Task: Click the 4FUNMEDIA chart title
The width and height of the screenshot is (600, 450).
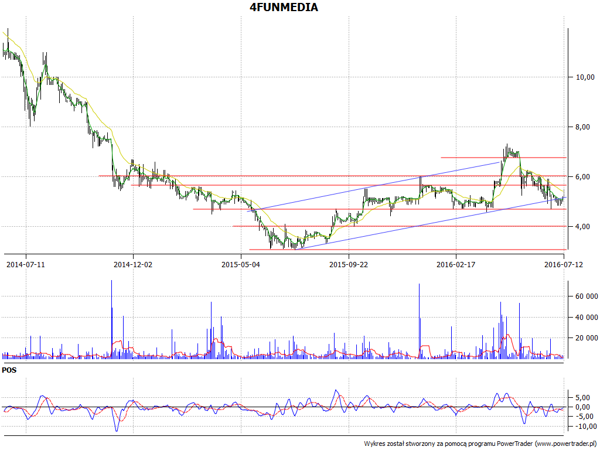Action: point(284,7)
